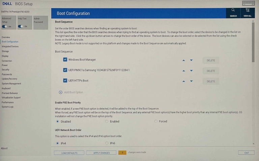Open Overview section

[x=6, y=37]
